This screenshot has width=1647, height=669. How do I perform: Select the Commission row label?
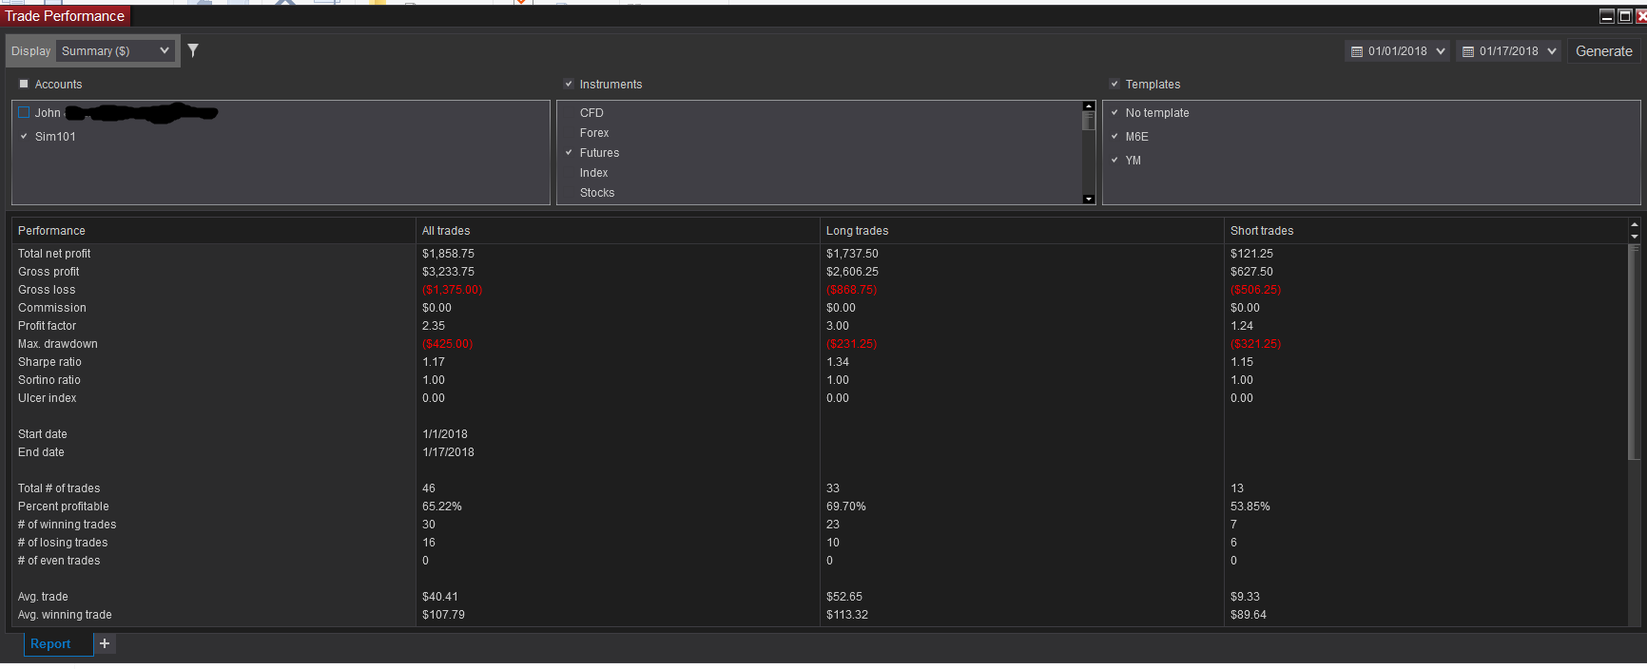[52, 308]
